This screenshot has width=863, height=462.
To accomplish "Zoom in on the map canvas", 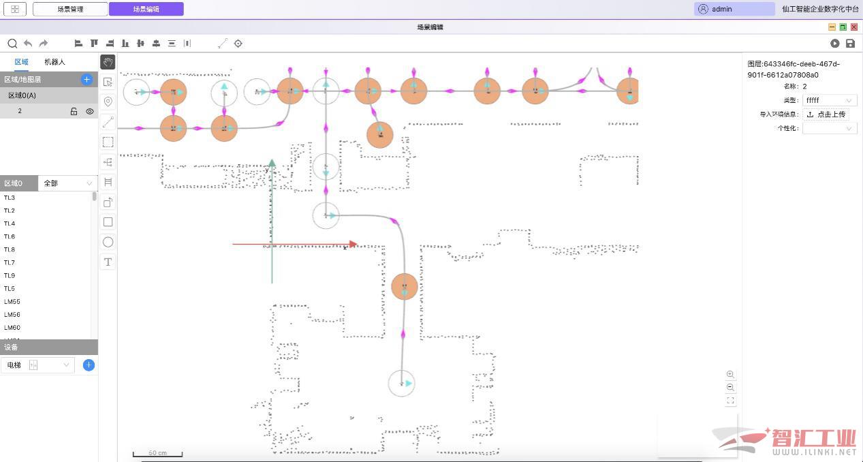I will [x=730, y=374].
